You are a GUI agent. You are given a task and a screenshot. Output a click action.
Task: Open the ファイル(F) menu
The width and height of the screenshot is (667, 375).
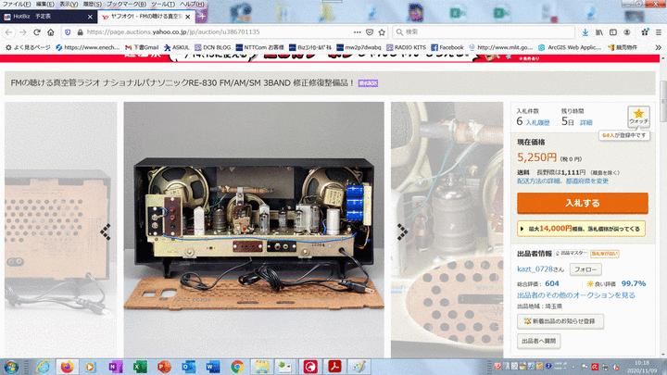point(17,5)
